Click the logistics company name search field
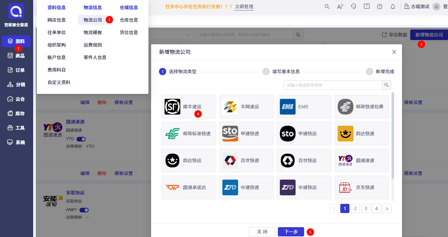The width and height of the screenshot is (448, 237). point(245,35)
